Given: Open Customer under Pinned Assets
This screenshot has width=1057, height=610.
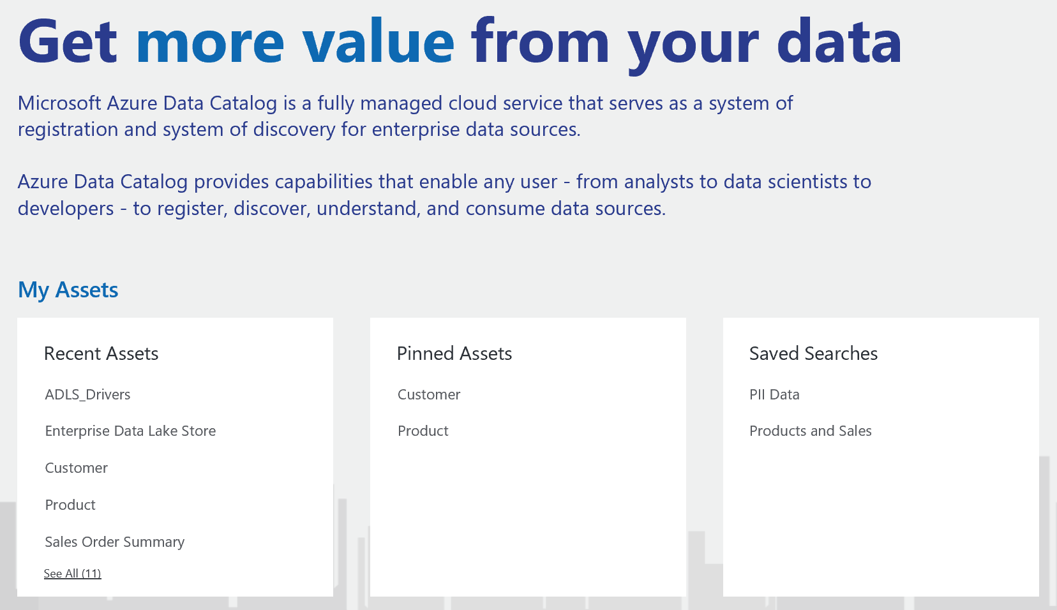Looking at the screenshot, I should pos(429,394).
